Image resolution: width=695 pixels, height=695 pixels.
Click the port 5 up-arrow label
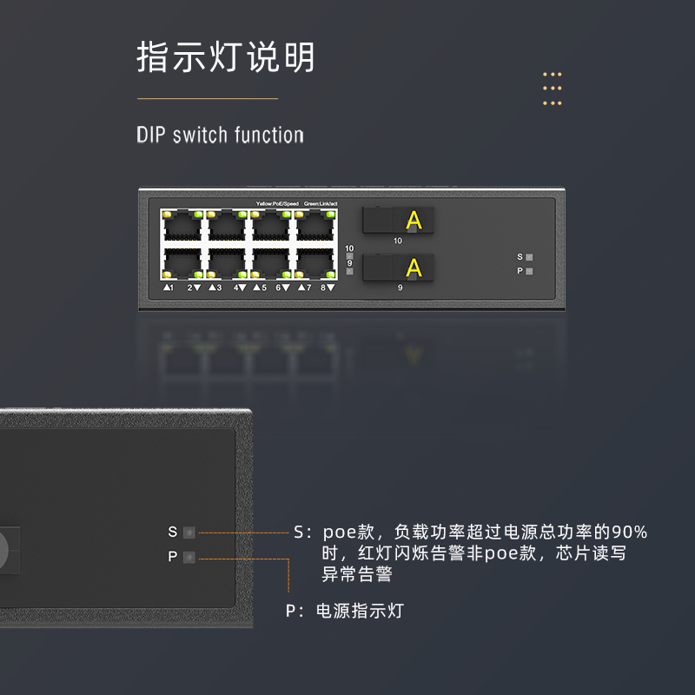click(260, 288)
